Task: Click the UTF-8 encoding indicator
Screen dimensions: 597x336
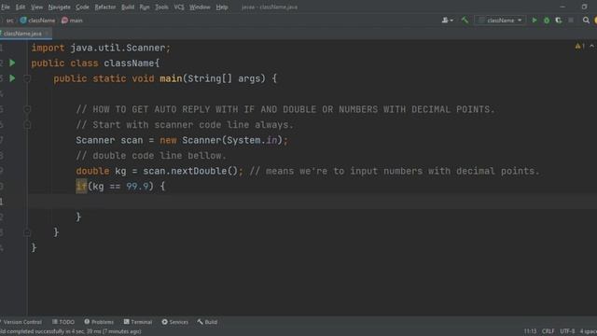Action: pos(567,331)
